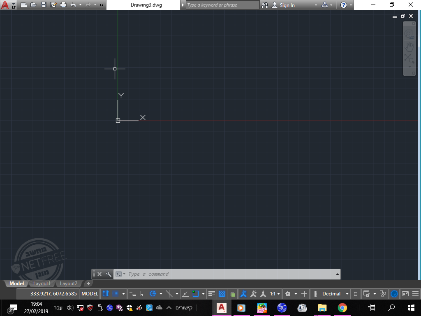Click the binoculars search icon
Viewport: 421px width, 316px height.
pyautogui.click(x=265, y=5)
